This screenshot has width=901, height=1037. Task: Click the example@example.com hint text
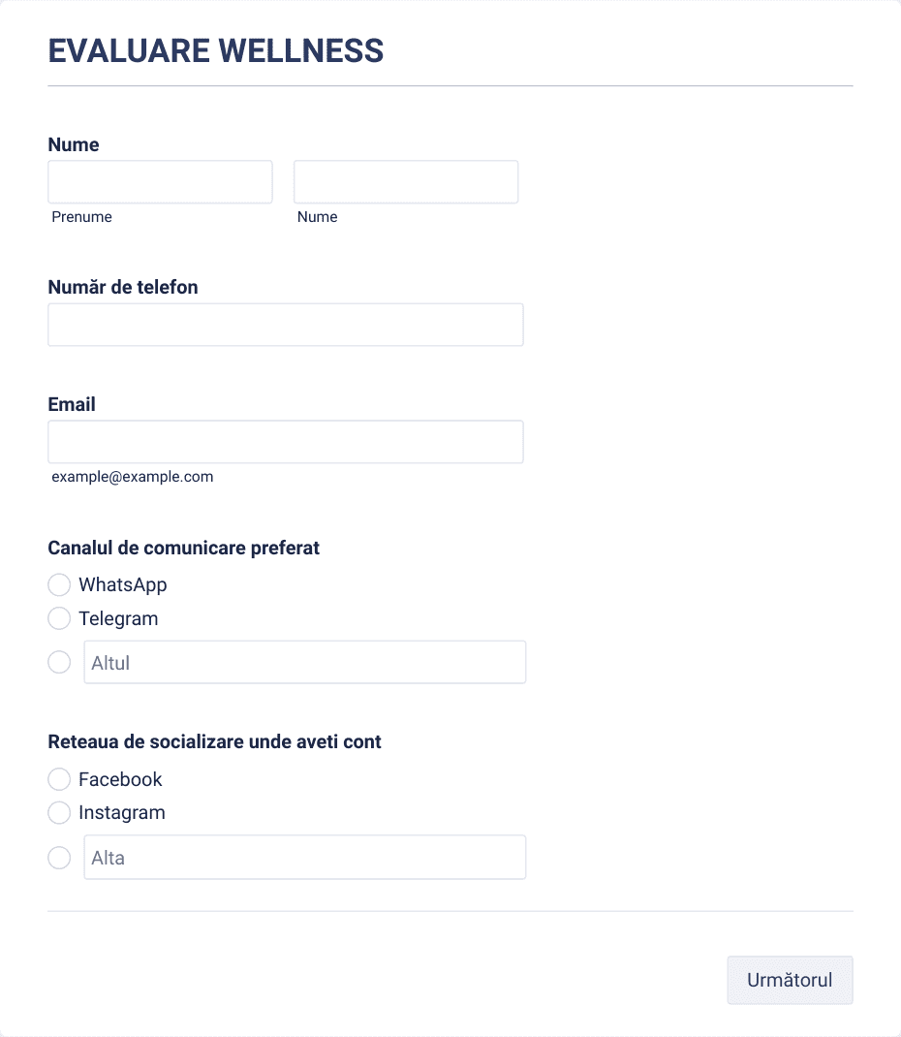(133, 477)
